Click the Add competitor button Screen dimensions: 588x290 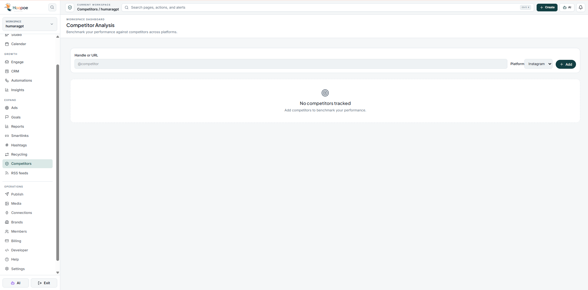566,64
